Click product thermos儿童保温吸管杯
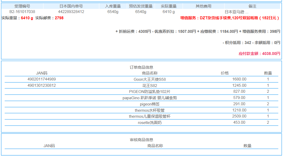Image resolution: width=284 pixels, height=156 pixels. pyautogui.click(x=150, y=116)
